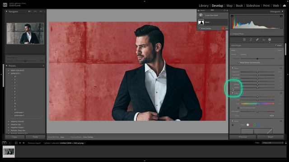Select the filmstrip photo thumbnail
The image size is (289, 162).
click(x=9, y=152)
